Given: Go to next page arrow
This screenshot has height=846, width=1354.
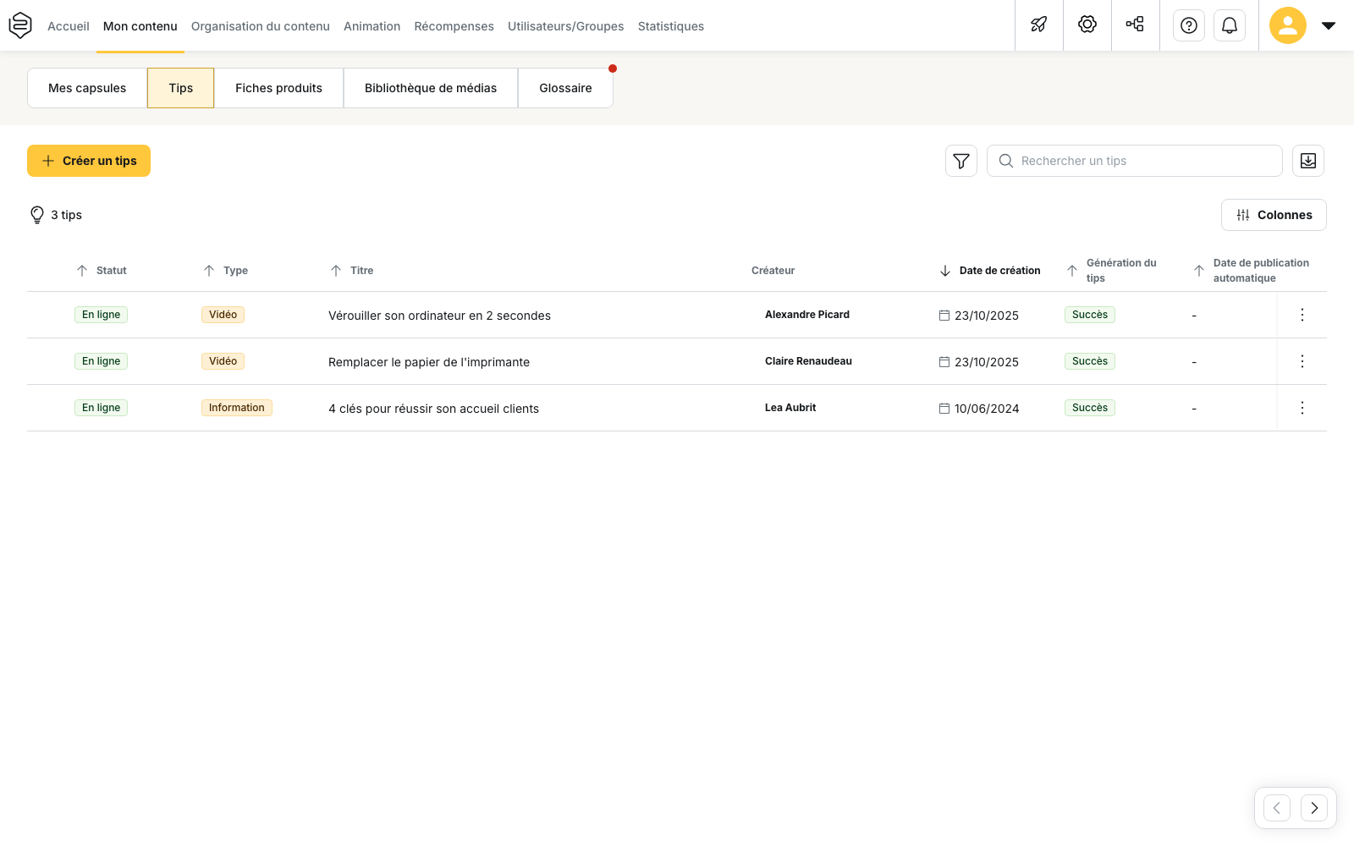Looking at the screenshot, I should click(1314, 808).
